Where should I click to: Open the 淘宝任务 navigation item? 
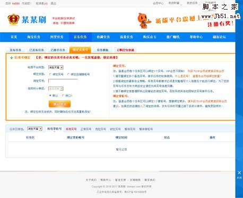click(33, 37)
